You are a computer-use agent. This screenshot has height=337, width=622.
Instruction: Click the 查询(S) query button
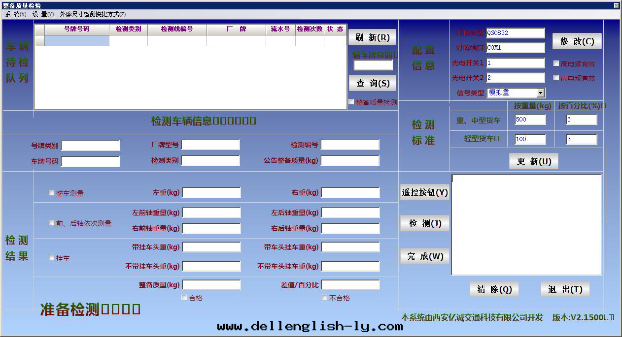372,83
